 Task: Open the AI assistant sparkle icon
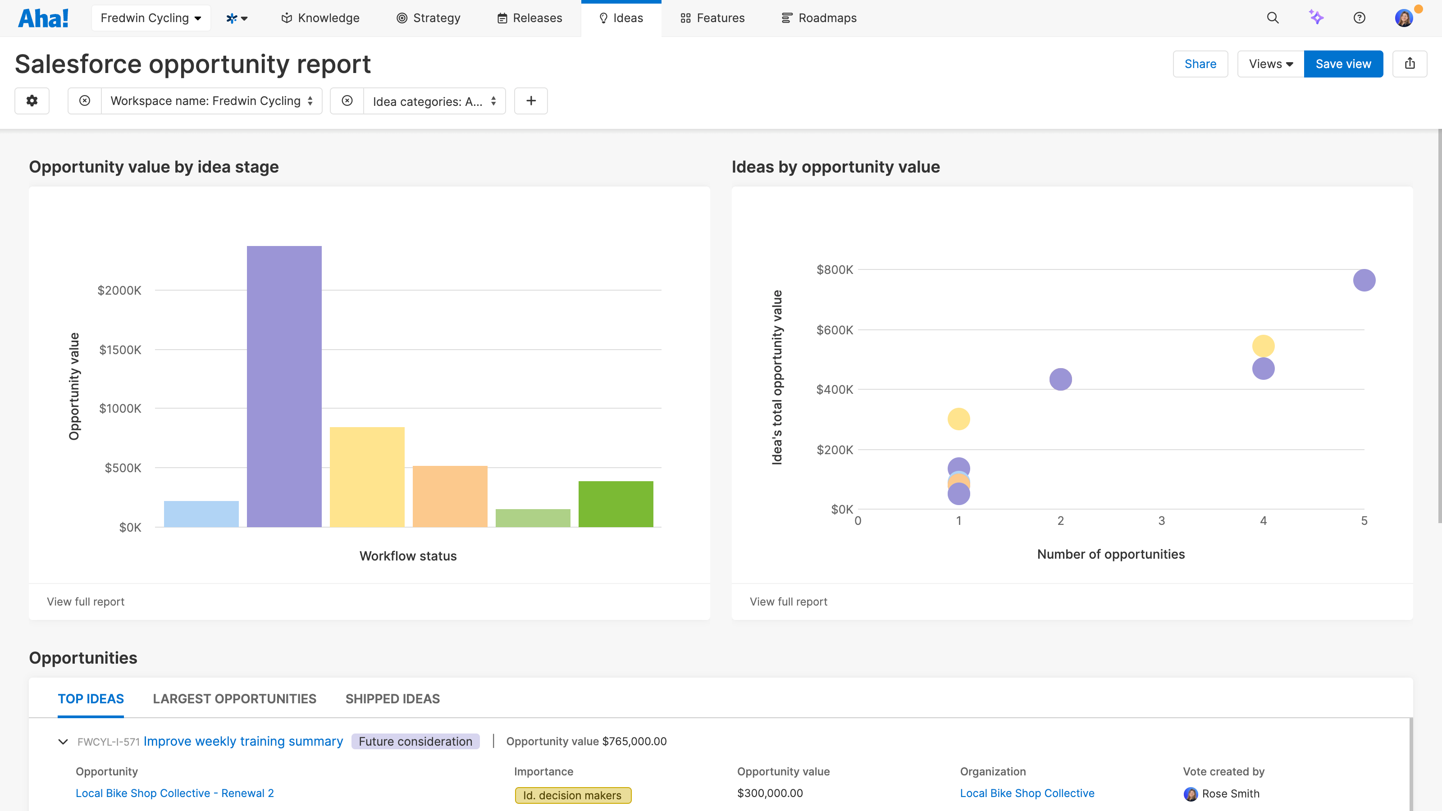coord(1316,18)
